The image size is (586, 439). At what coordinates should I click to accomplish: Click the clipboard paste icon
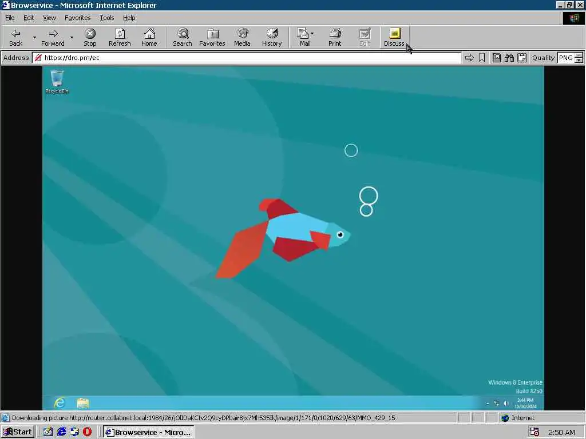pos(522,58)
